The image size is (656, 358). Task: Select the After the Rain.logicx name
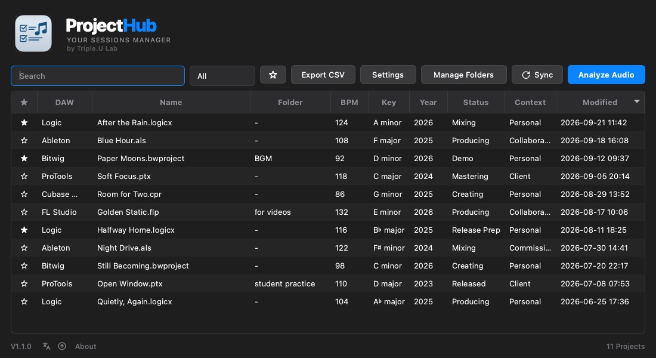coord(135,123)
